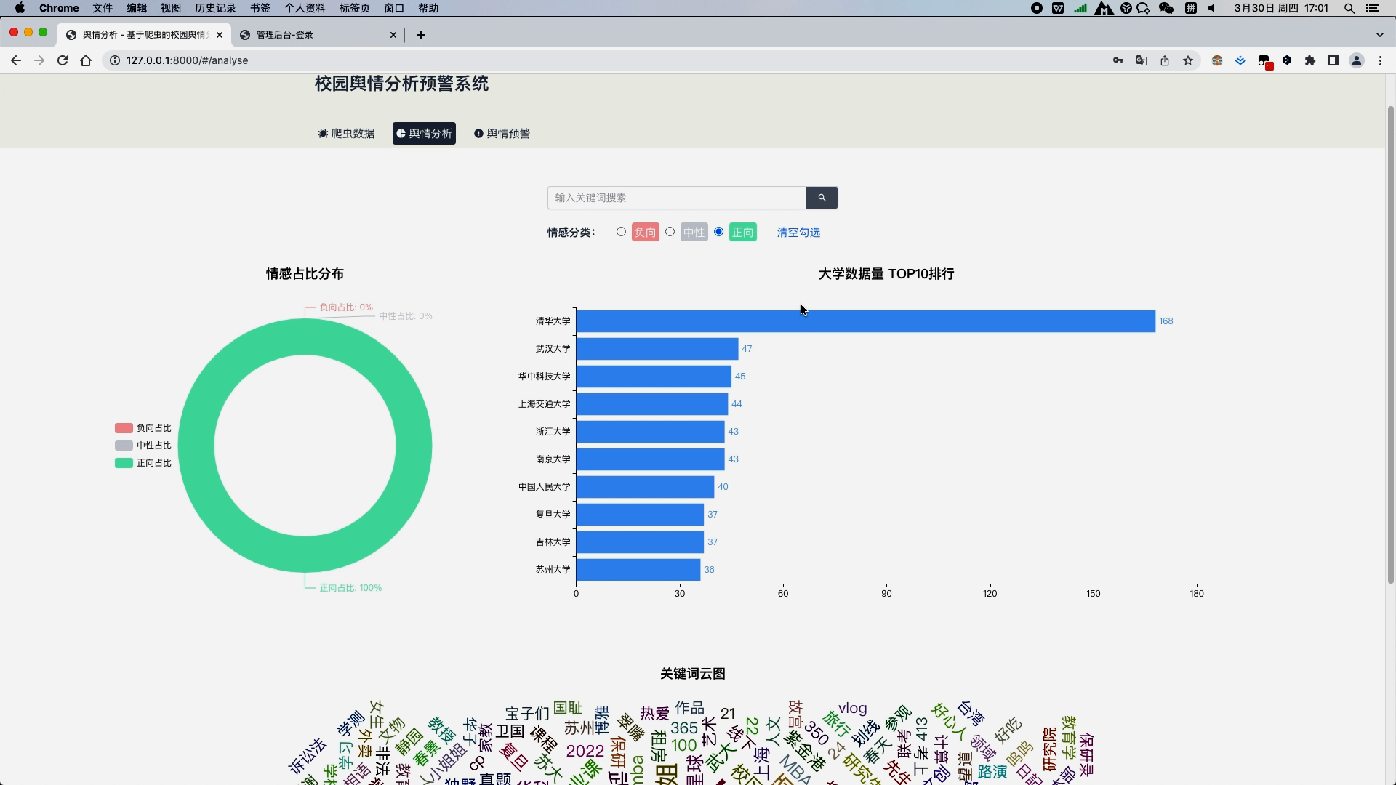The image size is (1396, 785).
Task: Click the 清空勾选 link
Action: [798, 233]
